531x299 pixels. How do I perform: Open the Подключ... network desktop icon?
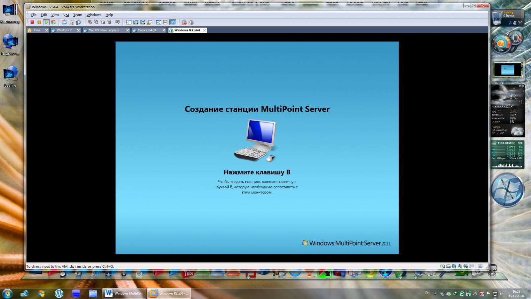(x=10, y=45)
